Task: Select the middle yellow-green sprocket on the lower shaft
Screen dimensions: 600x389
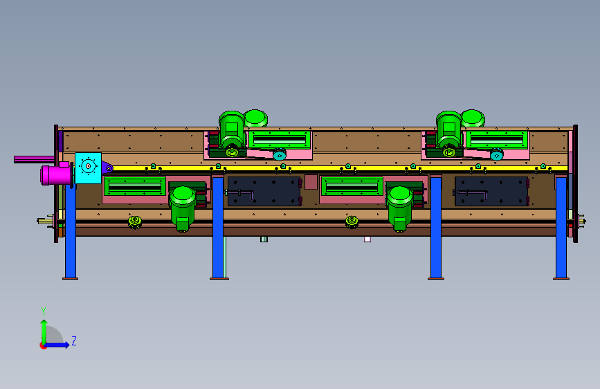Action: click(x=352, y=221)
